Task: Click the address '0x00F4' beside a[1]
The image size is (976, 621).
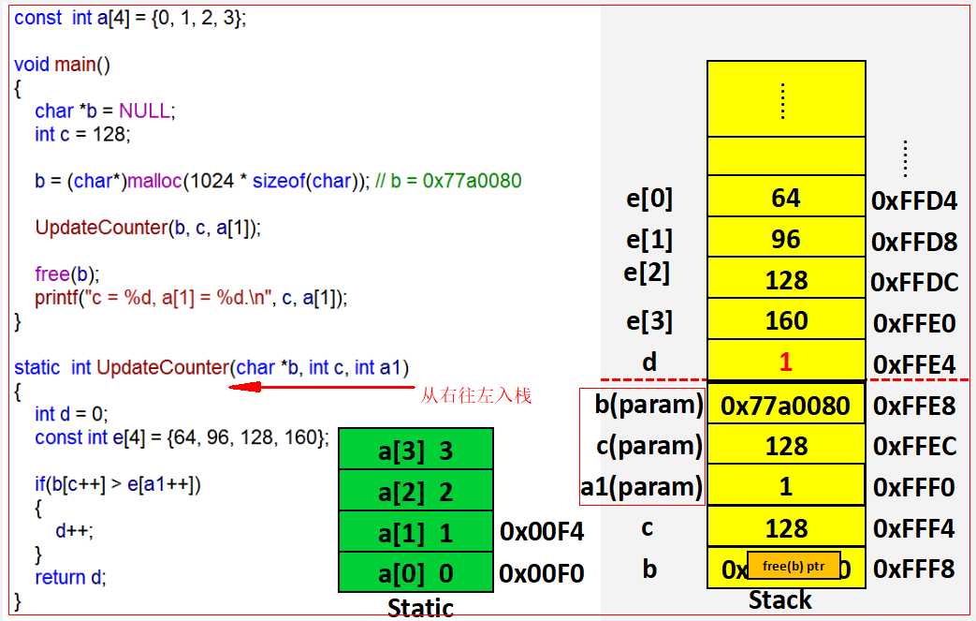Action: [x=542, y=532]
